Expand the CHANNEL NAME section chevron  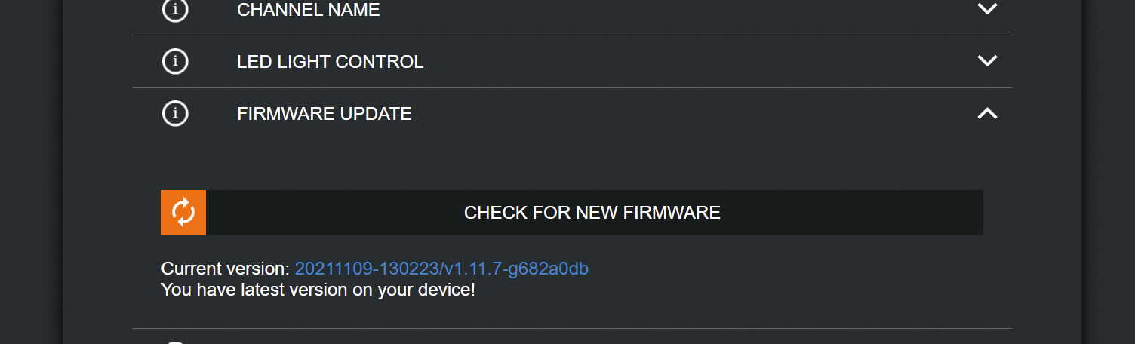tap(987, 9)
